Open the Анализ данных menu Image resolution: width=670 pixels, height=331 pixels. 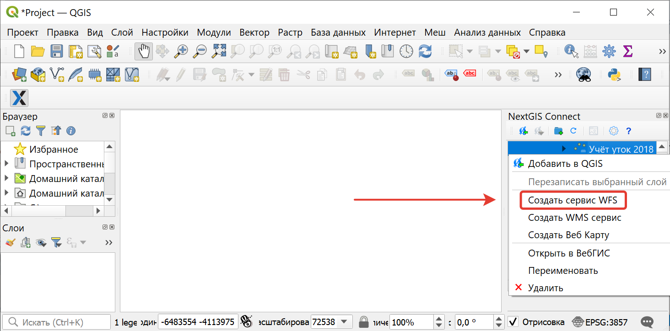[487, 32]
